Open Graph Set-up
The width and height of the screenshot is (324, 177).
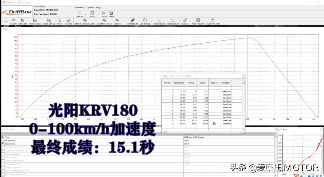pos(49,21)
